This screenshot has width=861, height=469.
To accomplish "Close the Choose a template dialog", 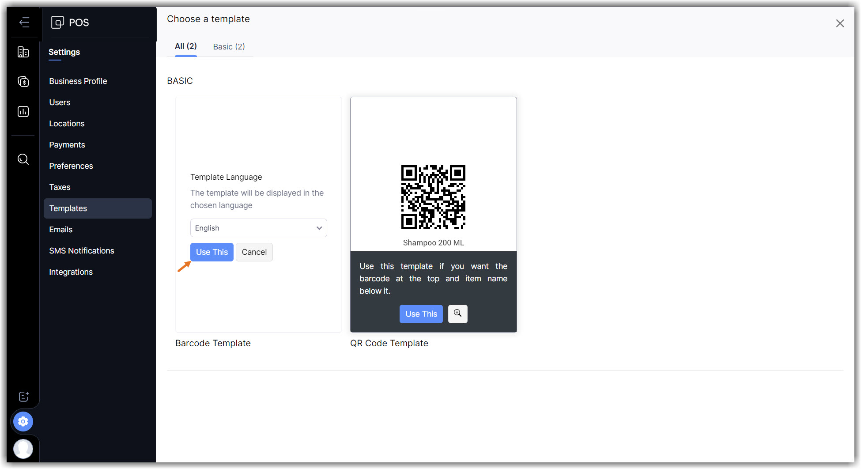I will (839, 23).
